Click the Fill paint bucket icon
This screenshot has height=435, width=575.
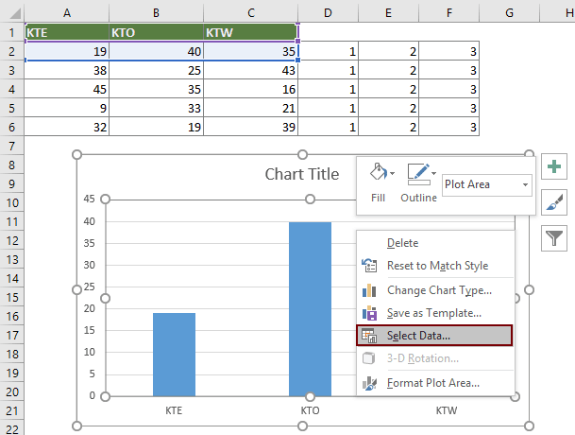point(378,172)
